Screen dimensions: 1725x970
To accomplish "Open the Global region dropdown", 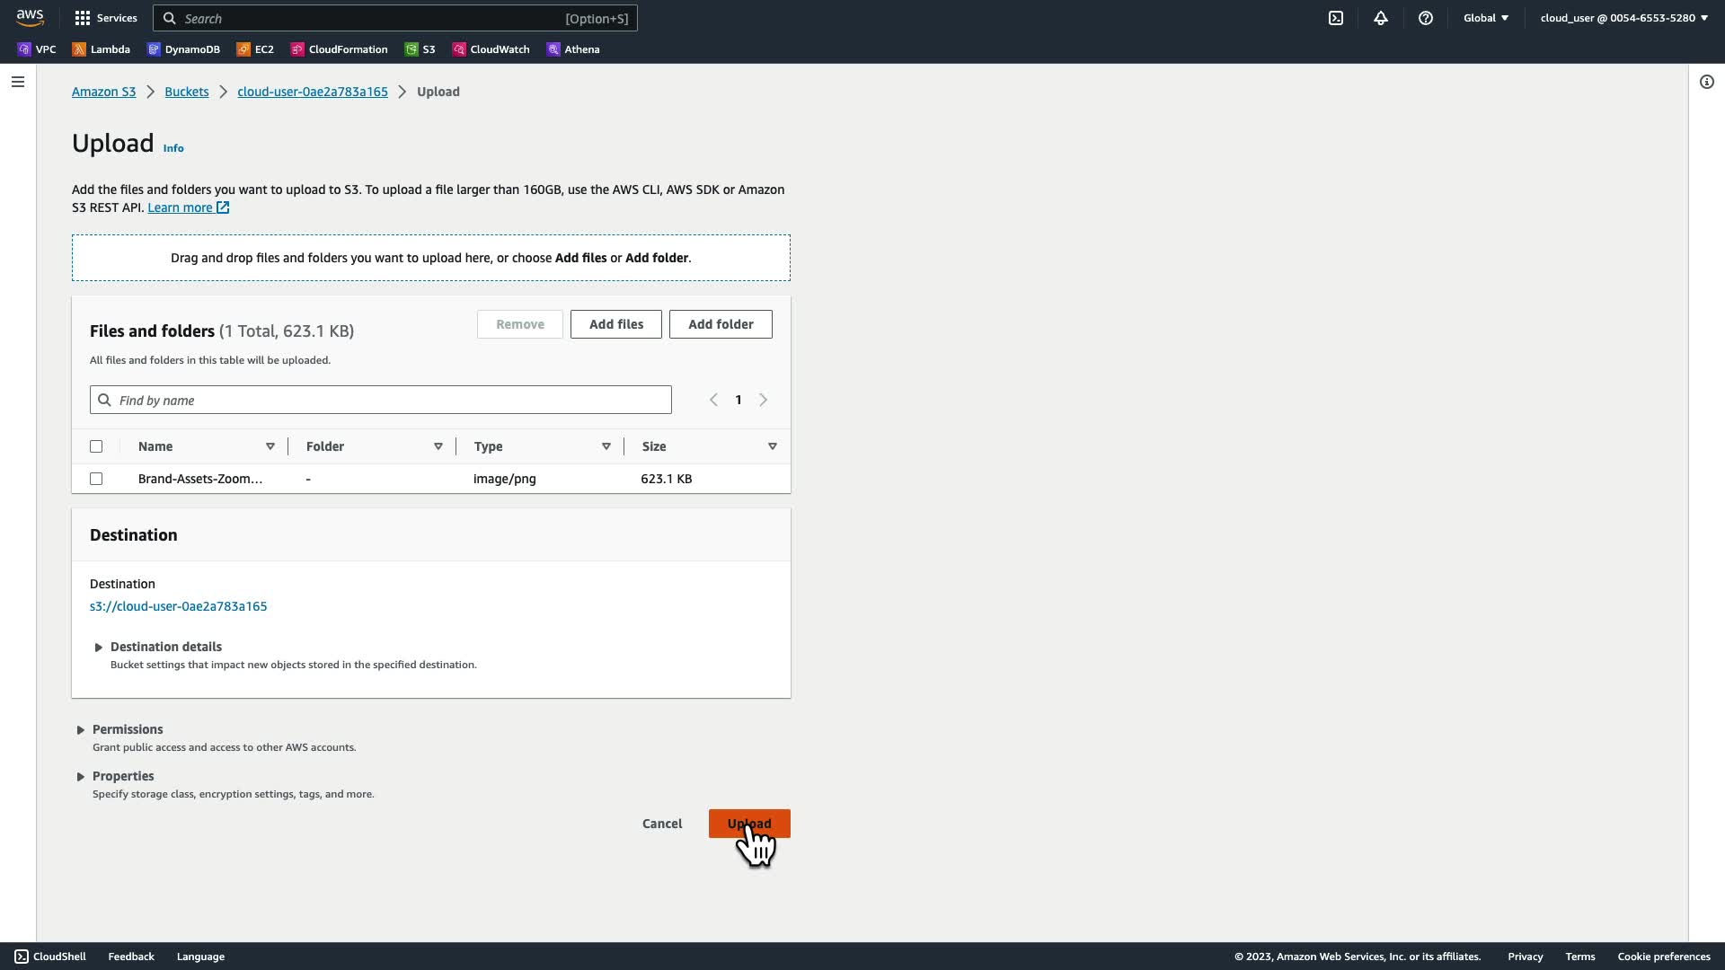I will [1486, 18].
